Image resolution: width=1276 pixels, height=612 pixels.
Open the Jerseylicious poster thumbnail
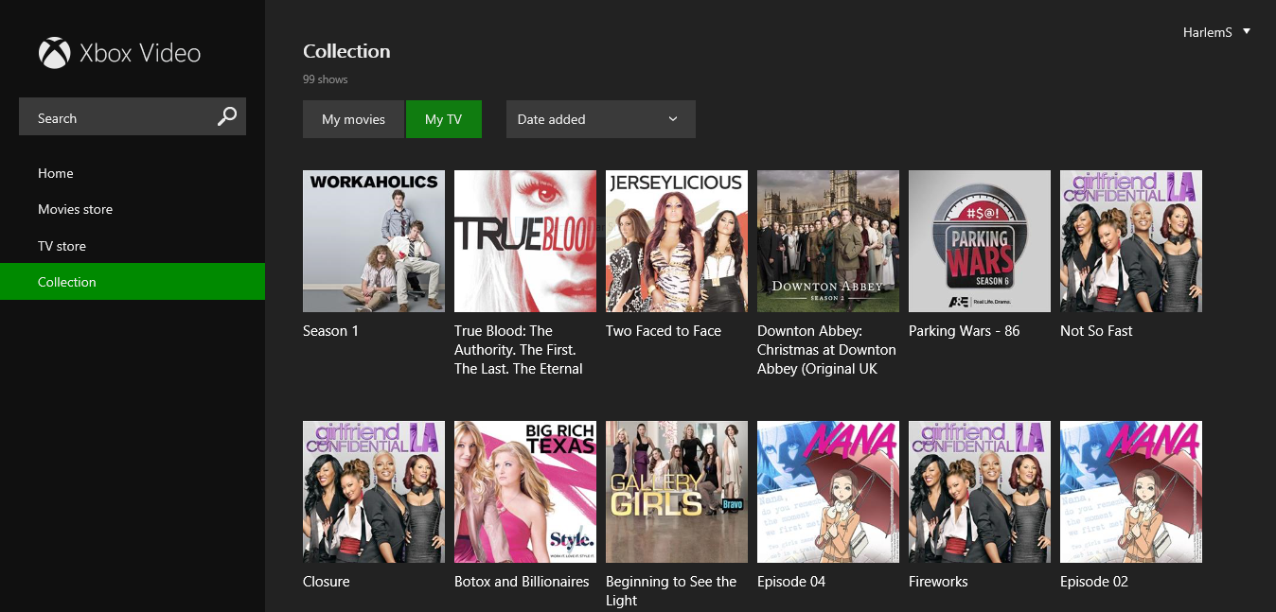tap(677, 241)
